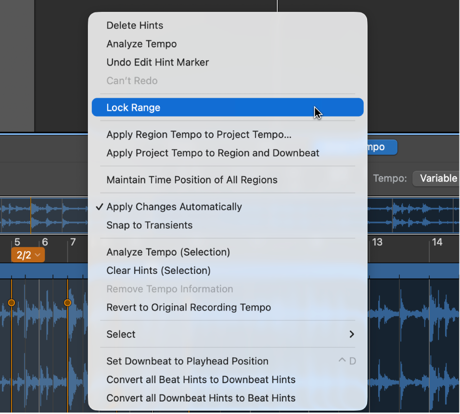460x414 pixels.
Task: Click the orange hint marker at bar 5
Action: pos(12,302)
